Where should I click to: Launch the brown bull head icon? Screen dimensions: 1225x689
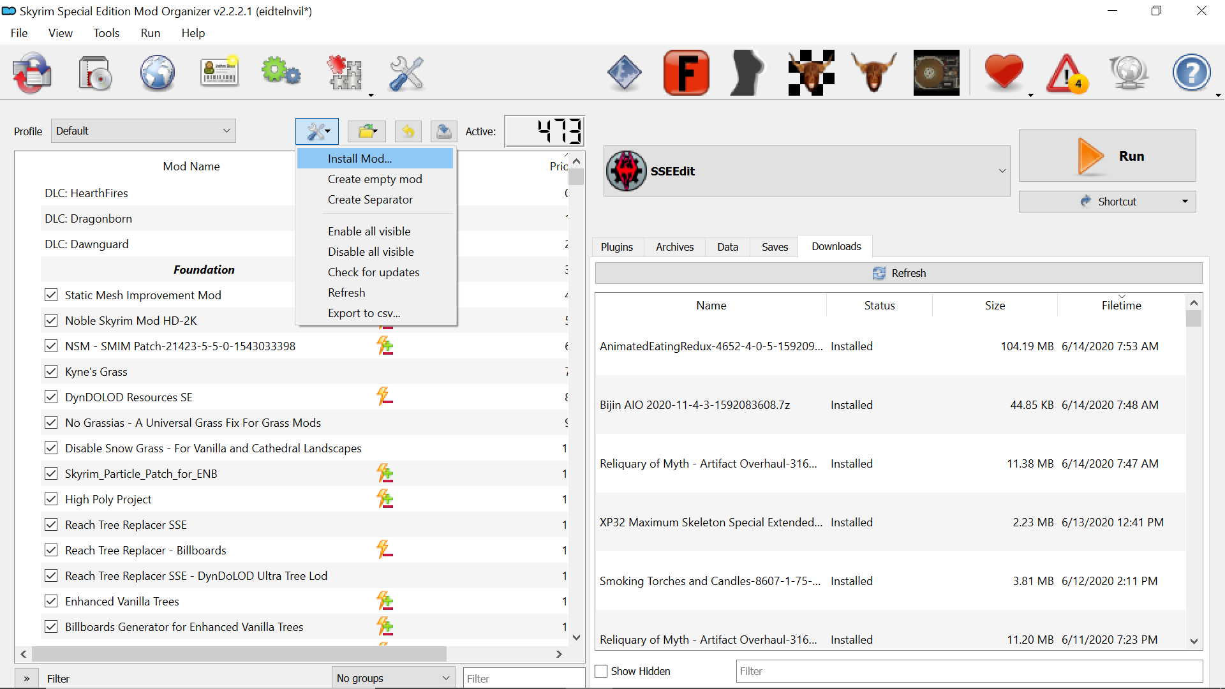click(873, 73)
